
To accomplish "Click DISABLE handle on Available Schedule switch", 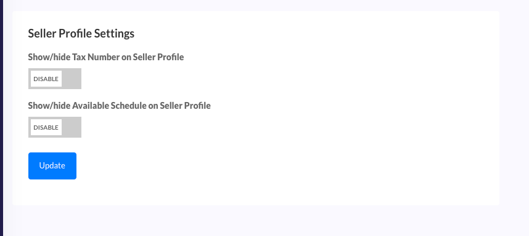I will point(46,127).
